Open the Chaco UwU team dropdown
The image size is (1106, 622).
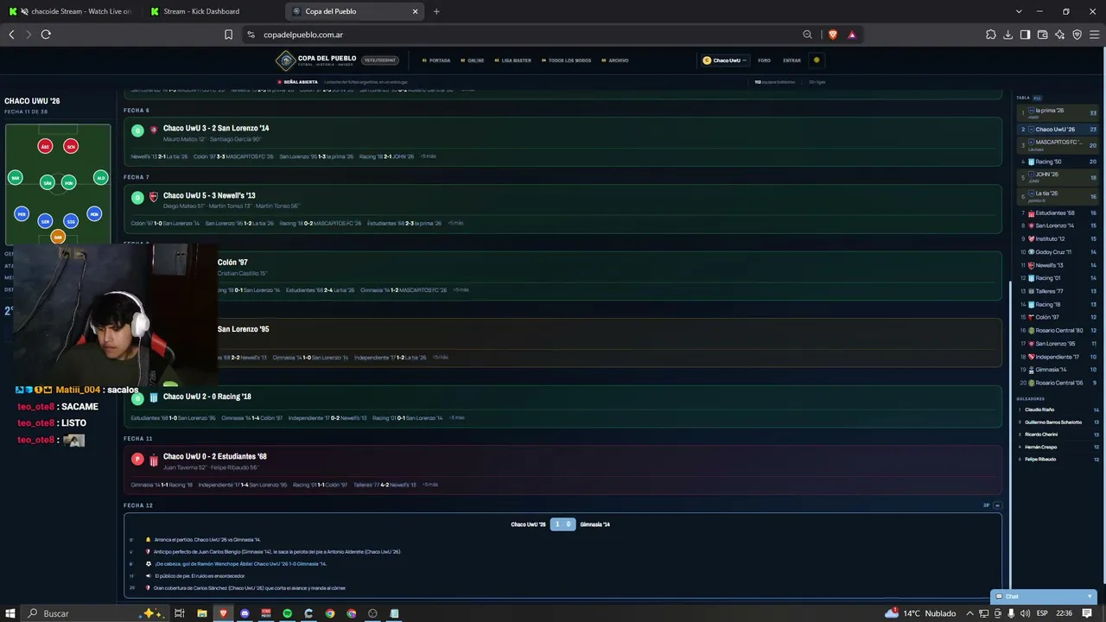tap(724, 60)
